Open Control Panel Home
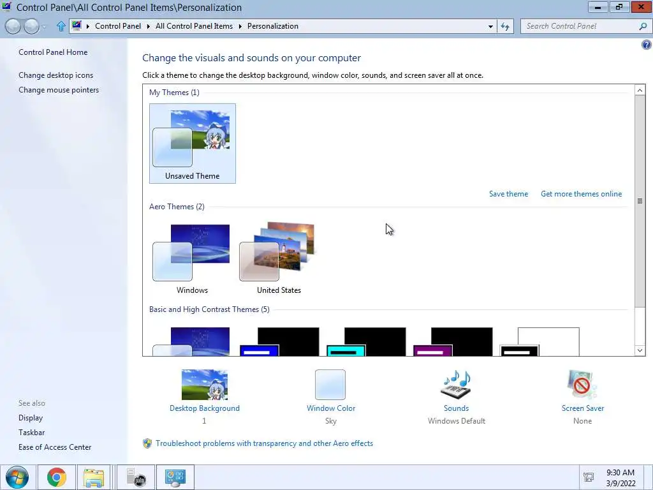This screenshot has height=490, width=653. (53, 52)
